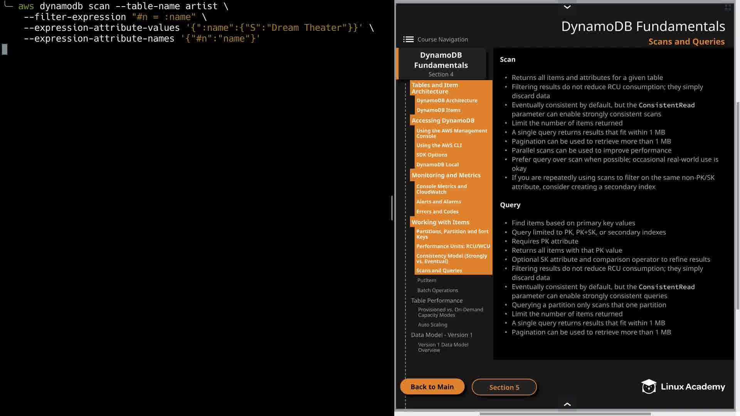
Task: Open the Course Navigation hamburger menu icon
Action: [x=408, y=39]
